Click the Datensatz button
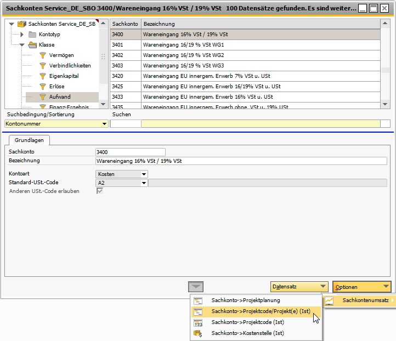396x341 pixels. (x=299, y=287)
